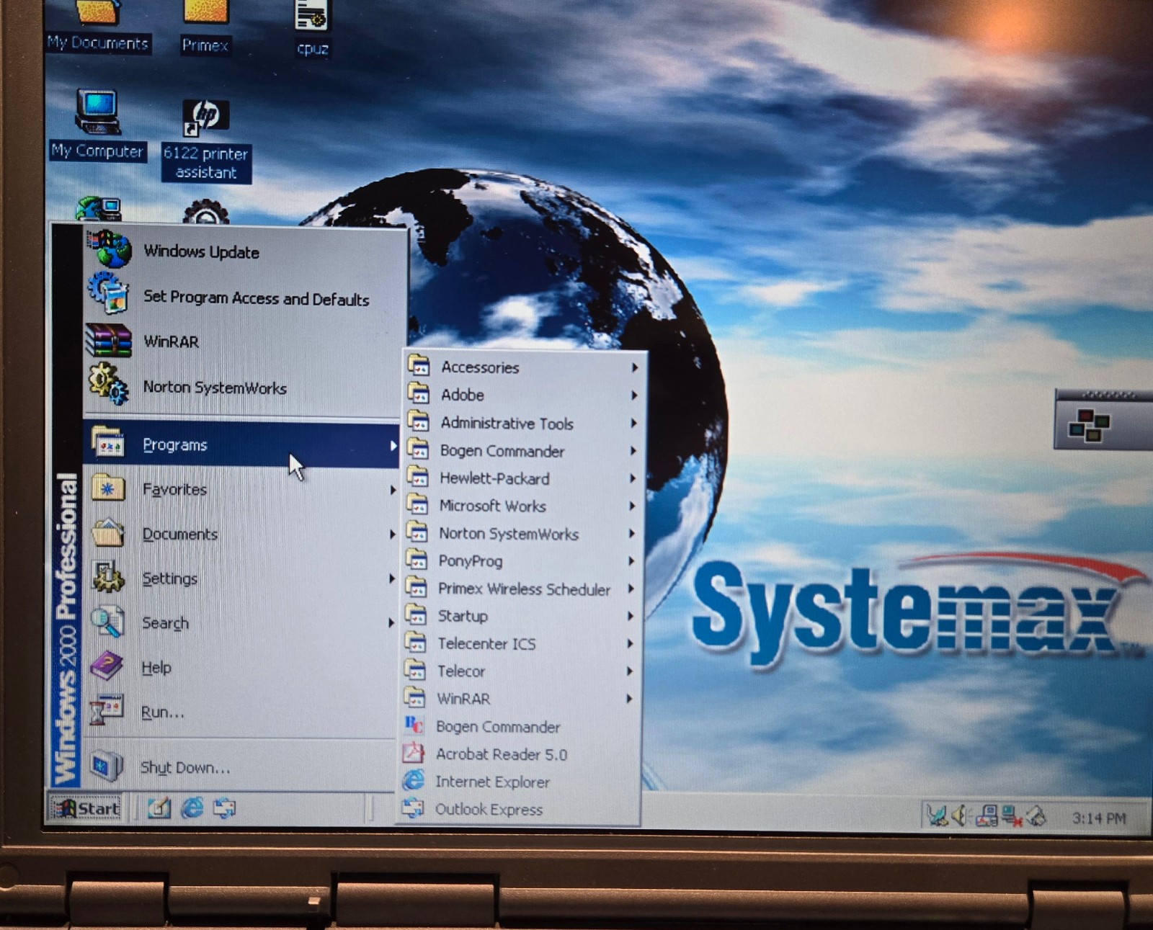Click the Run icon in Start menu

click(107, 710)
